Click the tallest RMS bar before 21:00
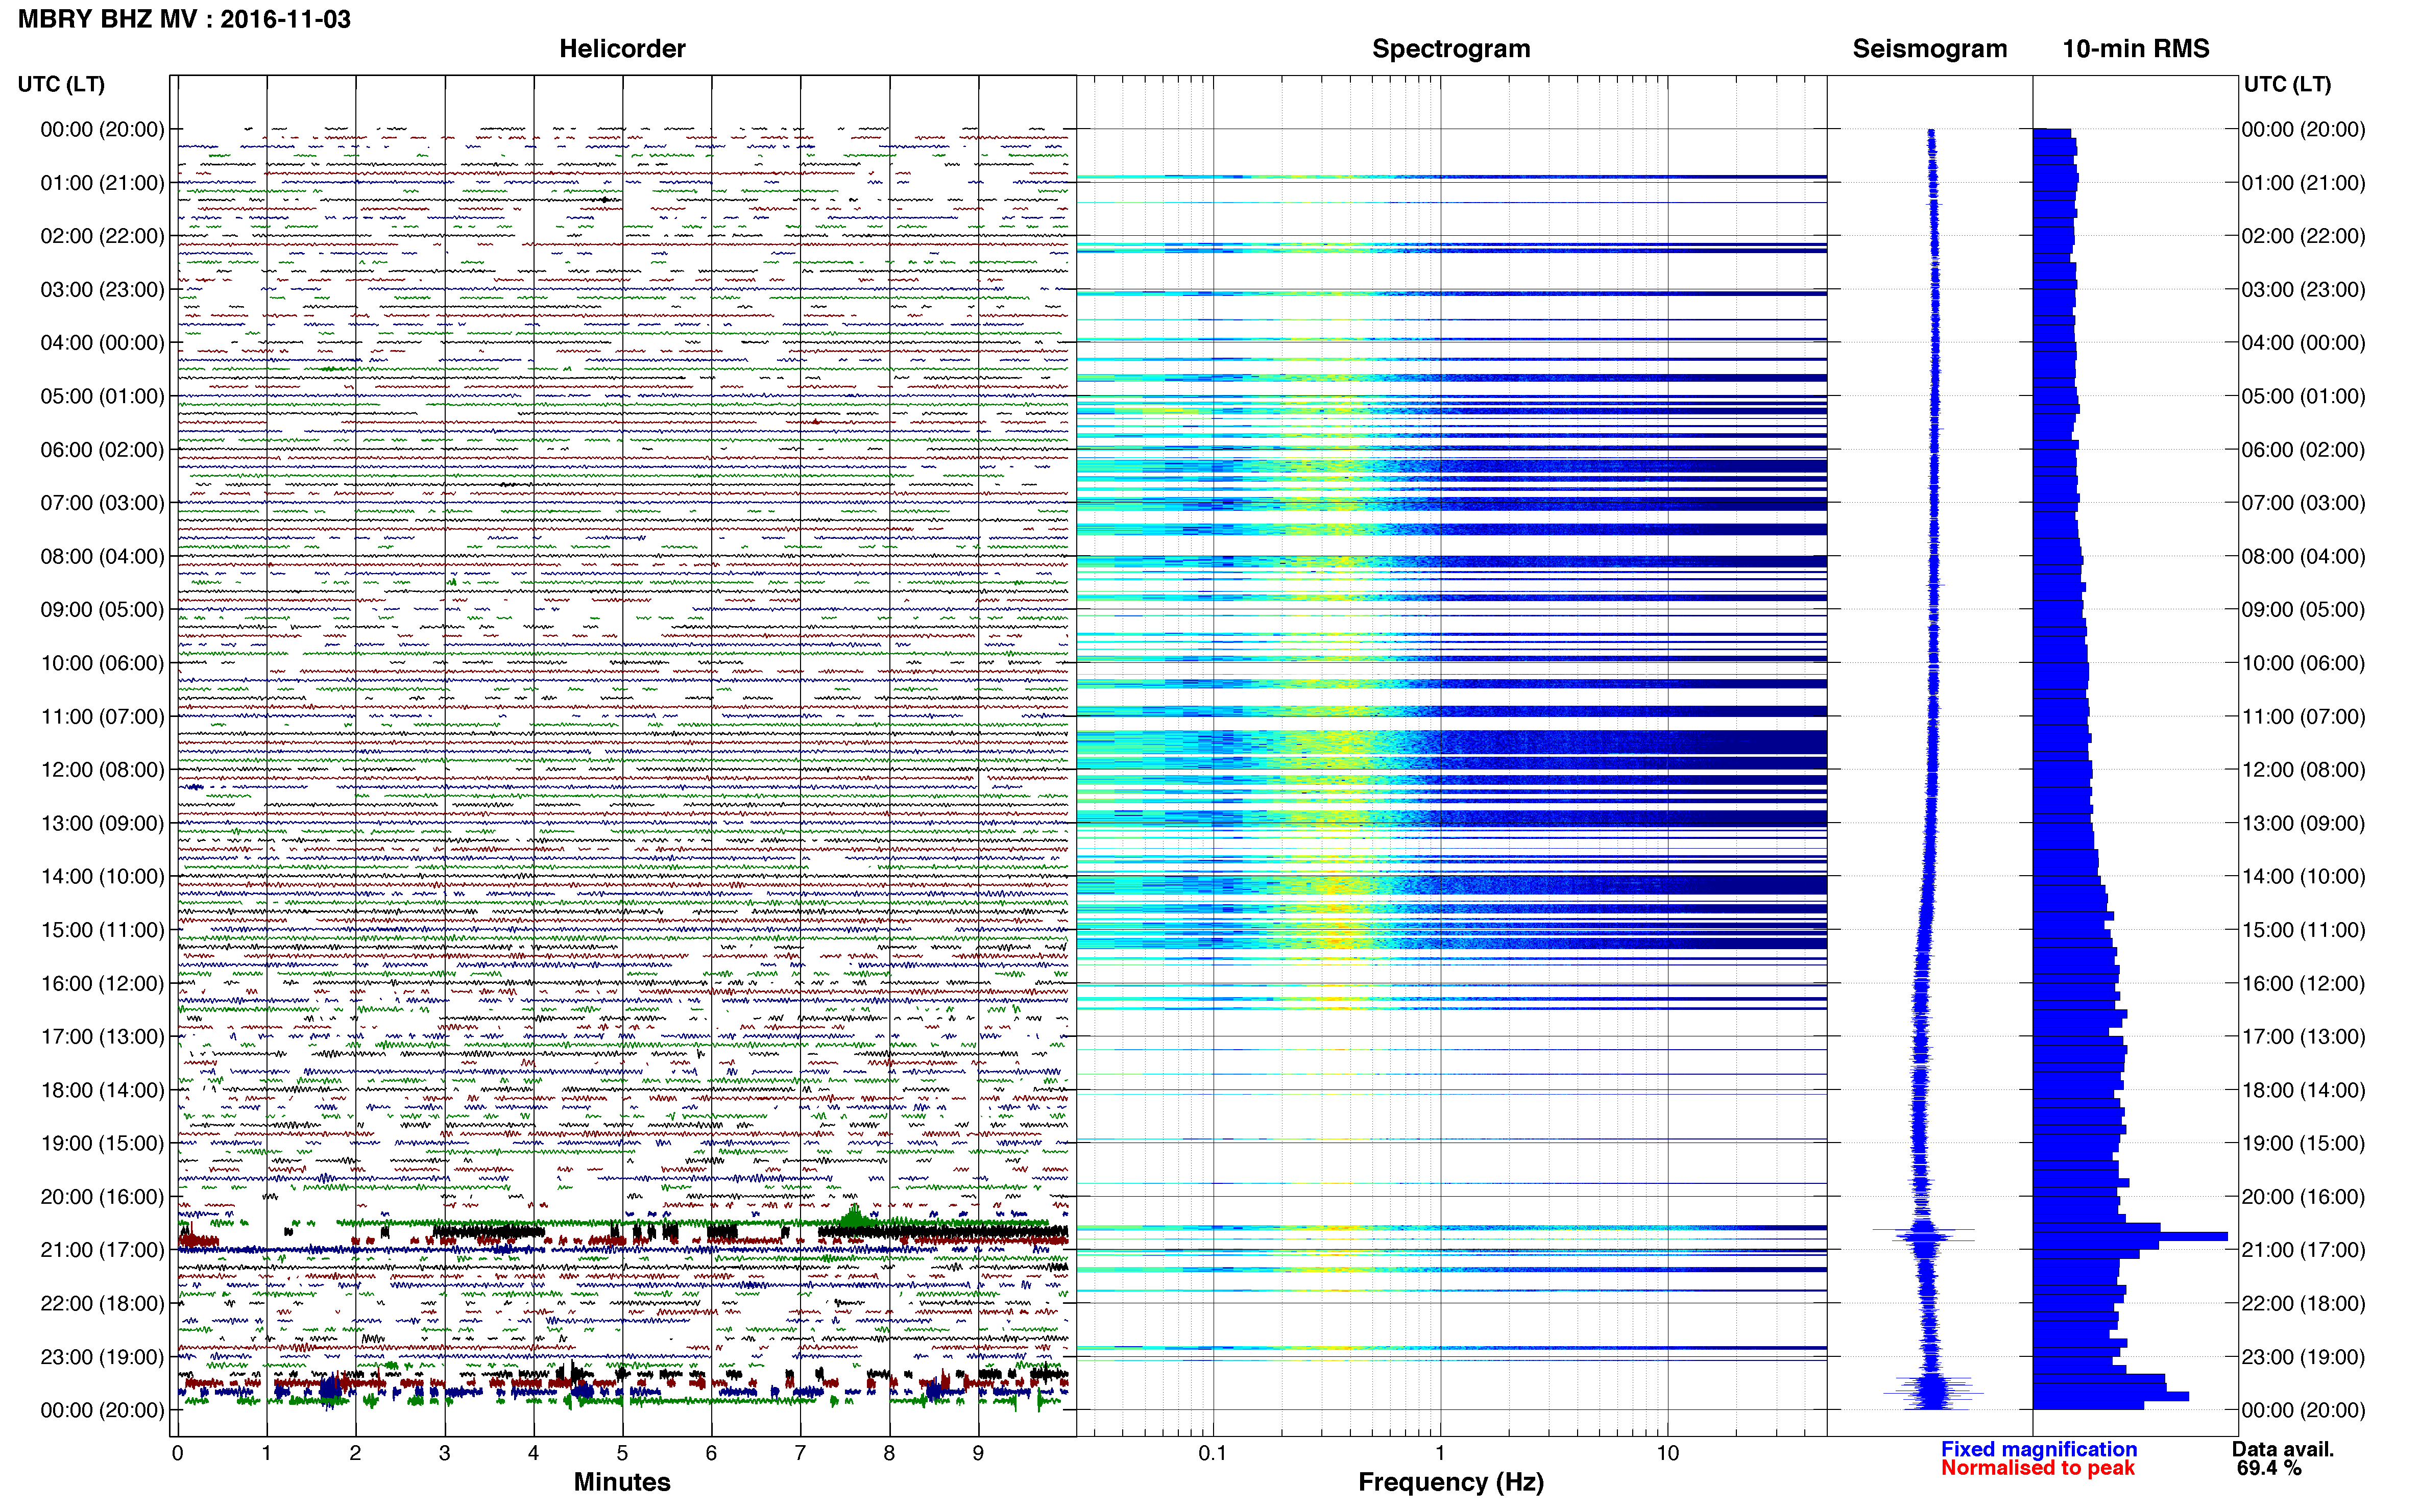The width and height of the screenshot is (2420, 1512). [x=2130, y=1237]
